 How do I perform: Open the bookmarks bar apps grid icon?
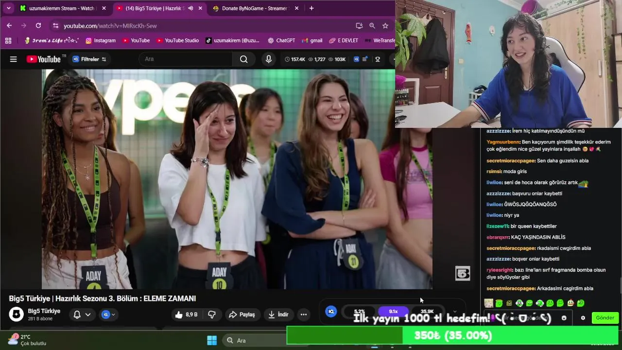point(8,40)
